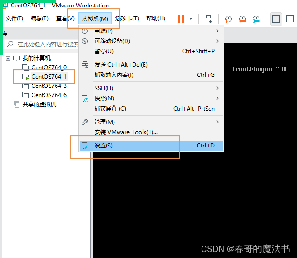The height and width of the screenshot is (258, 297).
Task: Click the running VM icon of CentOS764_1
Action: pos(25,77)
